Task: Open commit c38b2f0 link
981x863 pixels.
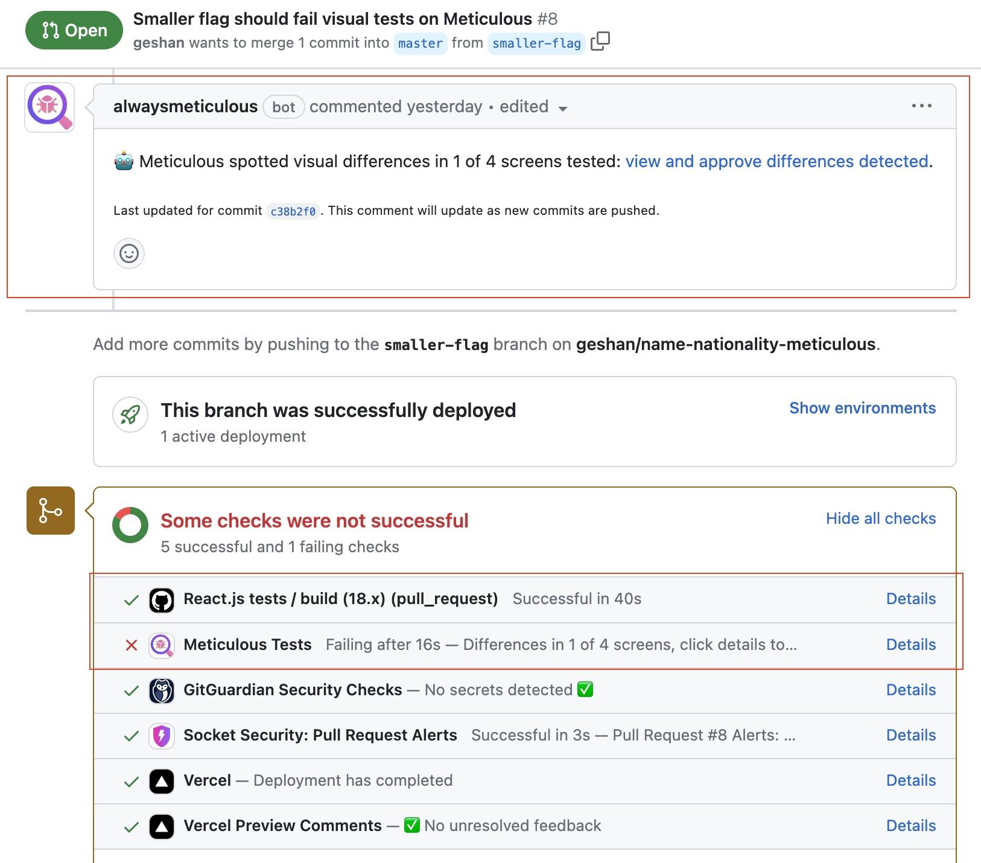Action: (x=293, y=211)
